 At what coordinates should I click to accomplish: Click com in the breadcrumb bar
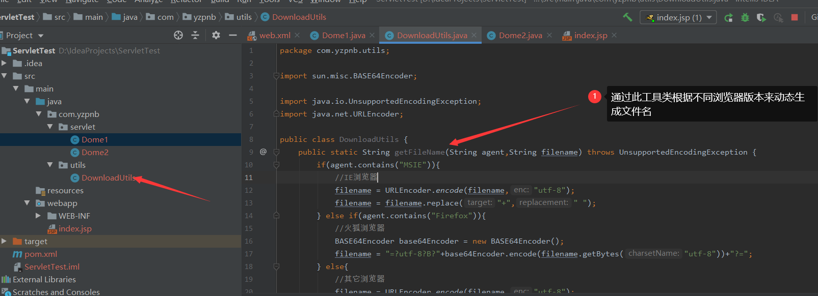coord(165,17)
